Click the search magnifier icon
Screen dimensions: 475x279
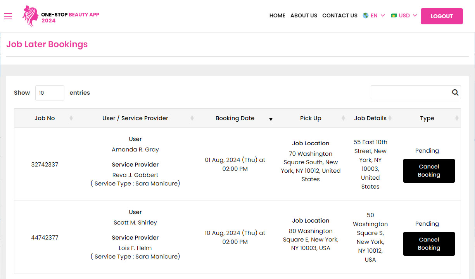pyautogui.click(x=455, y=92)
